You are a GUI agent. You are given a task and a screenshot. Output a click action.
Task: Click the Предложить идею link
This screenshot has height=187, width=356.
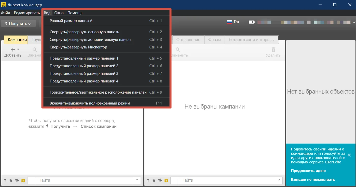[308, 171]
